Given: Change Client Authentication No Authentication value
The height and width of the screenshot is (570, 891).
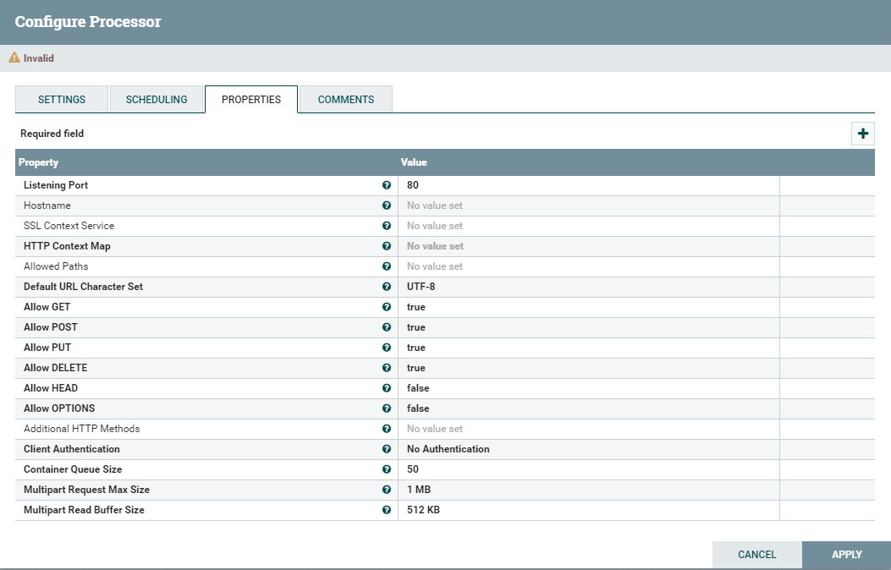Looking at the screenshot, I should tap(589, 449).
